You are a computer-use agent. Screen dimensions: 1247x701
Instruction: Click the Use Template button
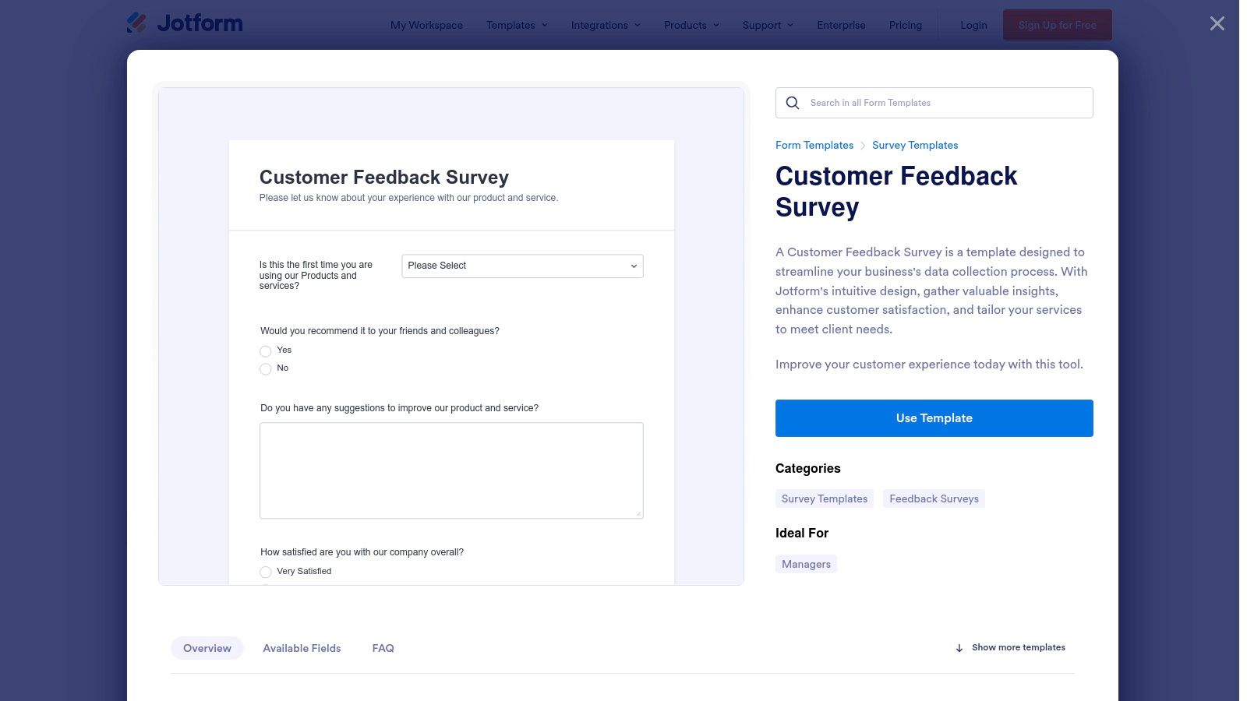click(933, 417)
